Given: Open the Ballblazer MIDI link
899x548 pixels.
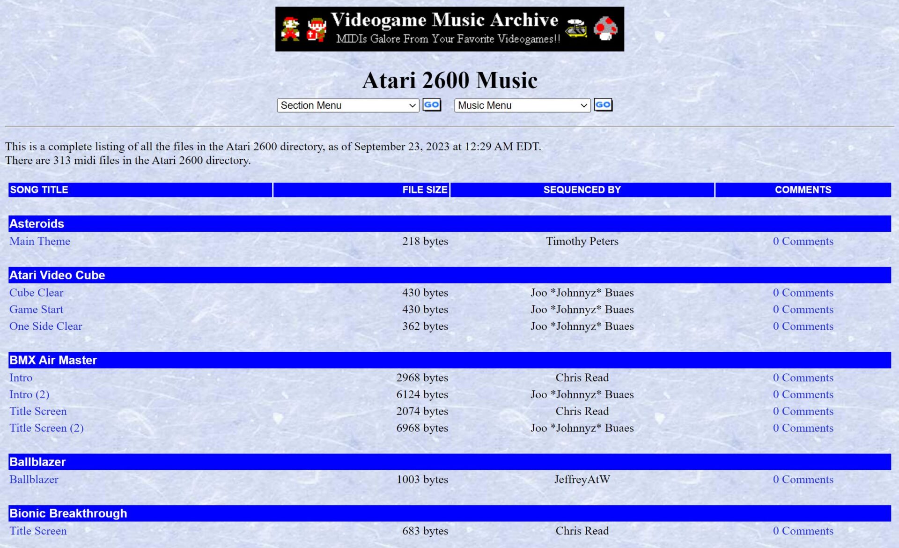Looking at the screenshot, I should pyautogui.click(x=34, y=479).
